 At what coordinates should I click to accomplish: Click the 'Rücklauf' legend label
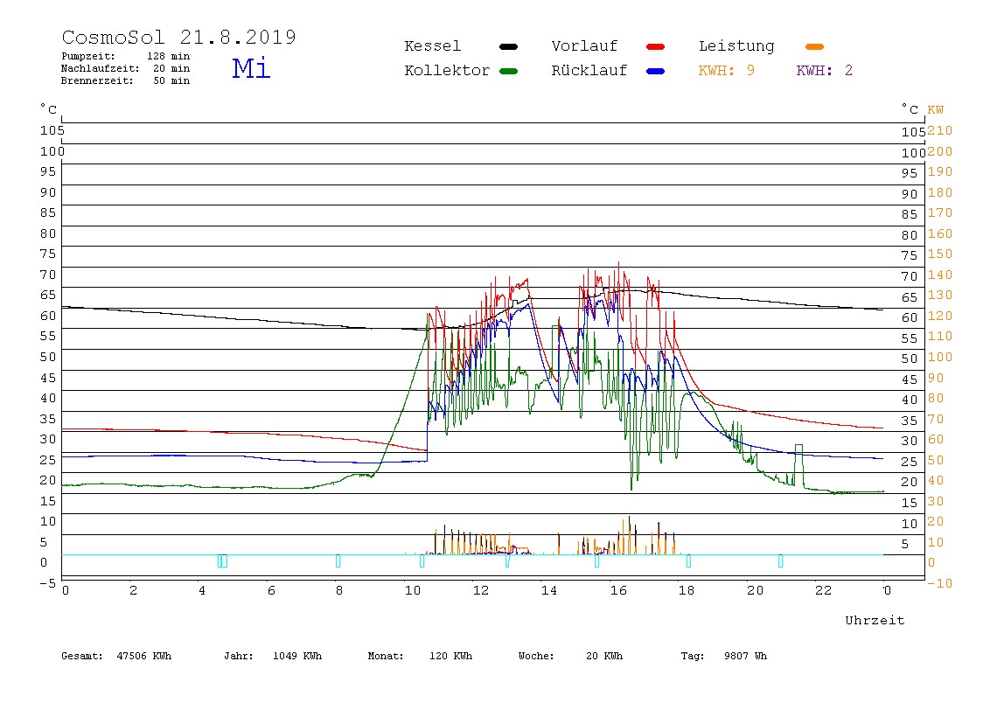coord(589,71)
